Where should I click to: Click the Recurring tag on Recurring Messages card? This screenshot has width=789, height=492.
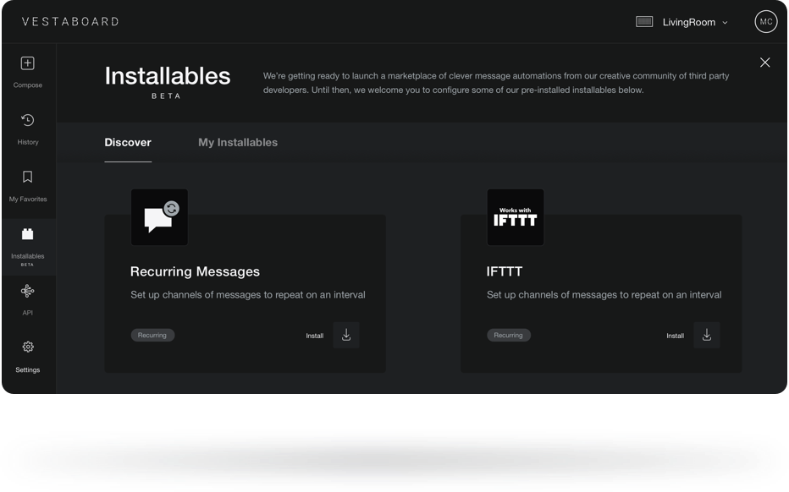[x=152, y=336]
